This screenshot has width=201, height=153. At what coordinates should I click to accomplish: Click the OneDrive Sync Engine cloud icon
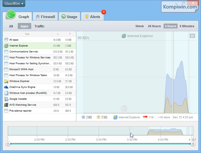(6, 87)
